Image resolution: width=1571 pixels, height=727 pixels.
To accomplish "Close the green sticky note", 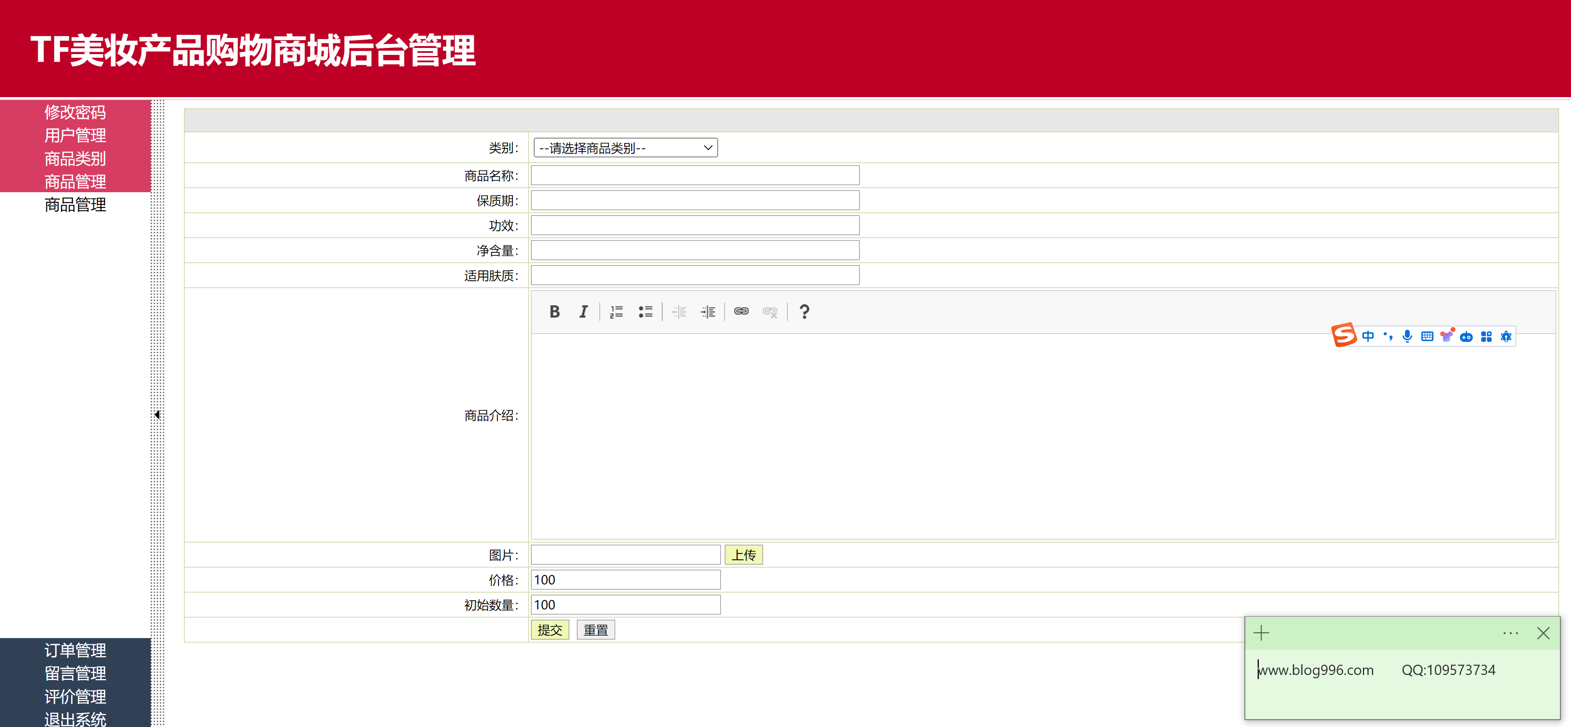I will [x=1544, y=633].
